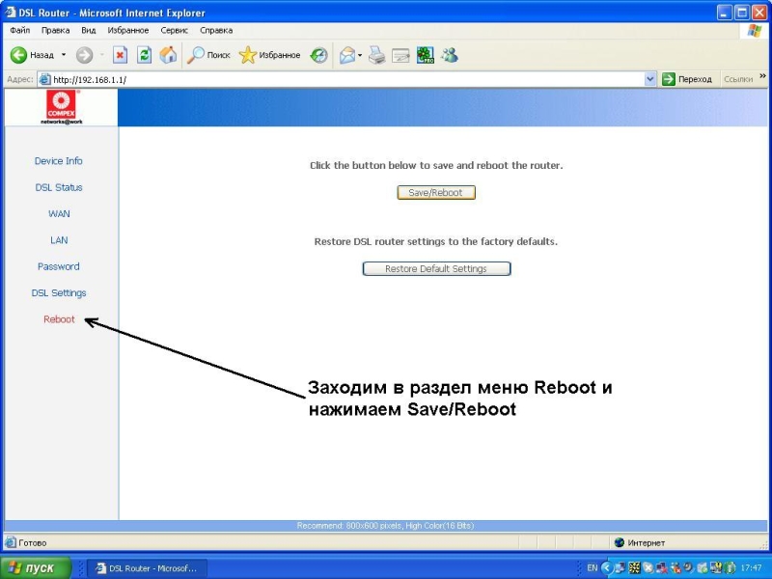Click the Refresh page icon
Viewport: 772px width, 579px height.
tap(145, 55)
